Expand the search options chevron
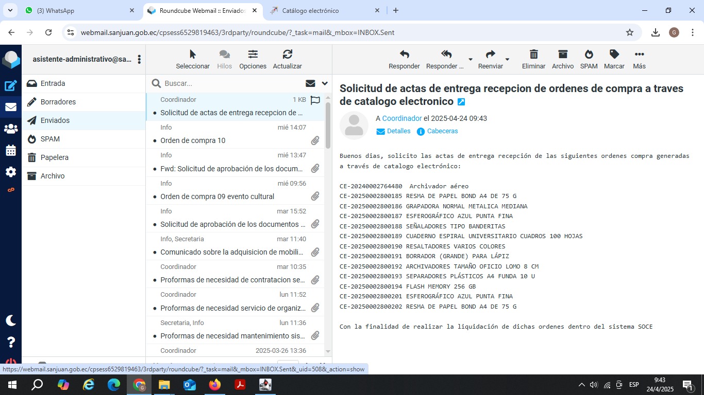 click(325, 83)
